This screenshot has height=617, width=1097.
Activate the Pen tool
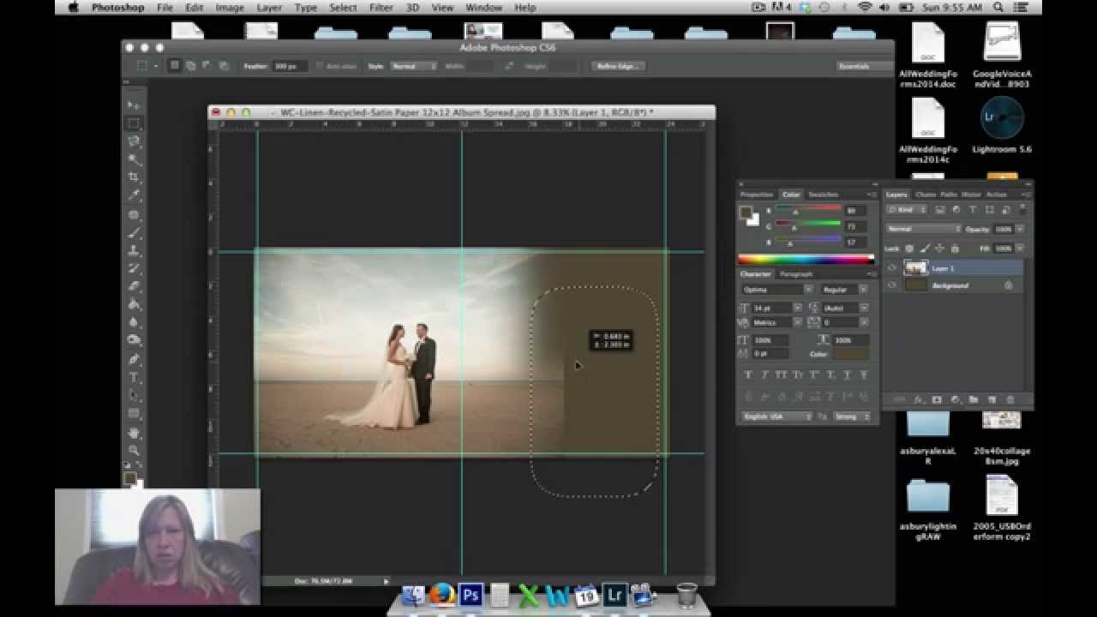[134, 359]
